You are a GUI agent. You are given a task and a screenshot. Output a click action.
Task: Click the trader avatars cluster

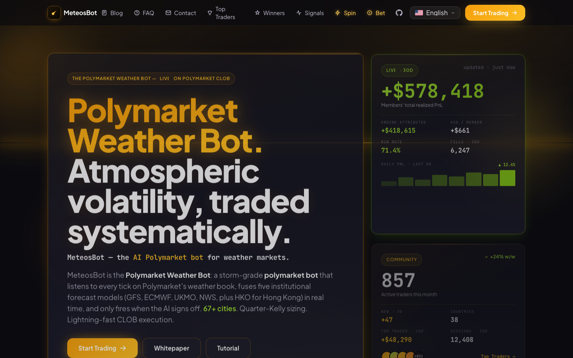[x=402, y=355]
